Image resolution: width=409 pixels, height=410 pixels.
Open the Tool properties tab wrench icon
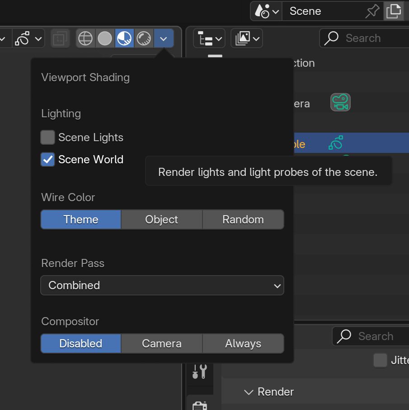[200, 371]
